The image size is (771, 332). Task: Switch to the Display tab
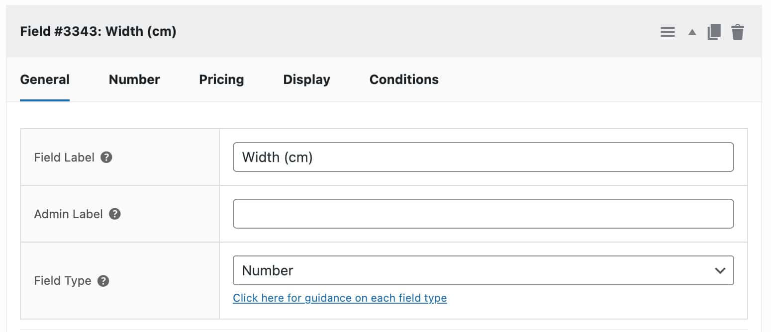click(306, 80)
